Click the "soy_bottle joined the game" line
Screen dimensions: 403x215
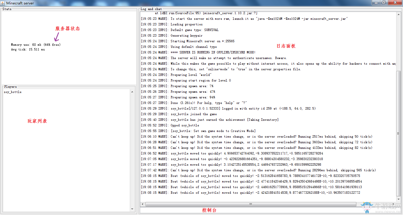pos(179,114)
